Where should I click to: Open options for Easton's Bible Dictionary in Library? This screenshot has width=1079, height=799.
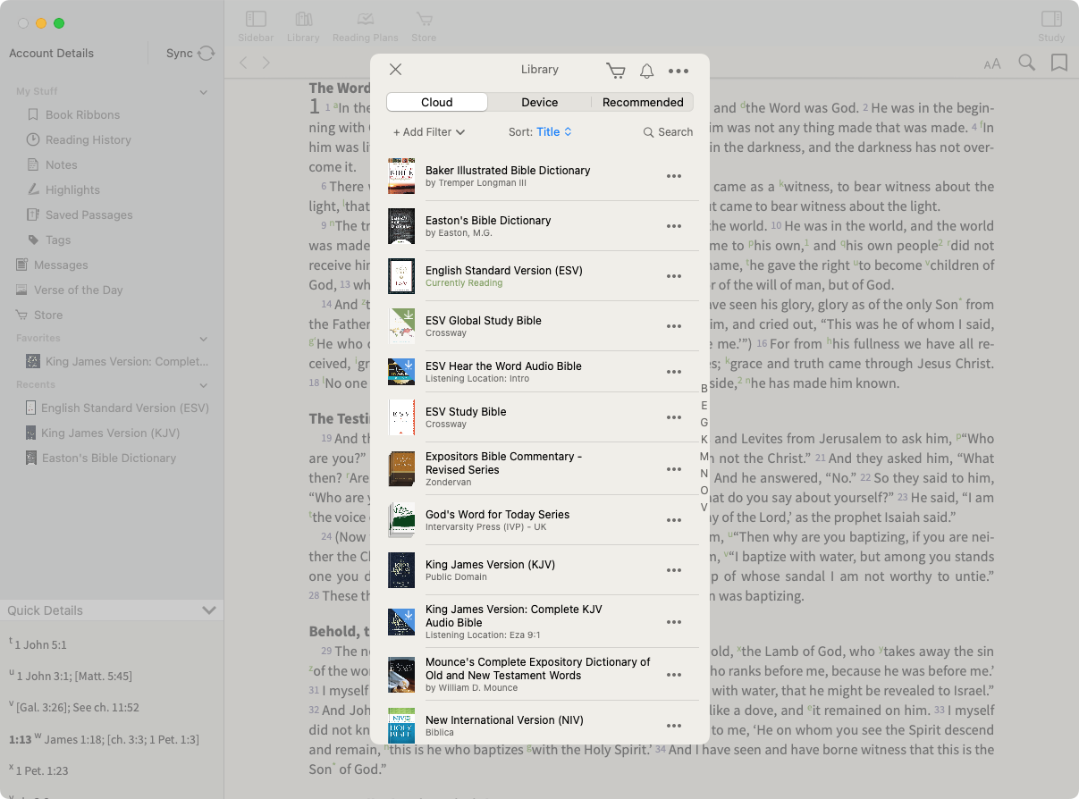pyautogui.click(x=675, y=226)
